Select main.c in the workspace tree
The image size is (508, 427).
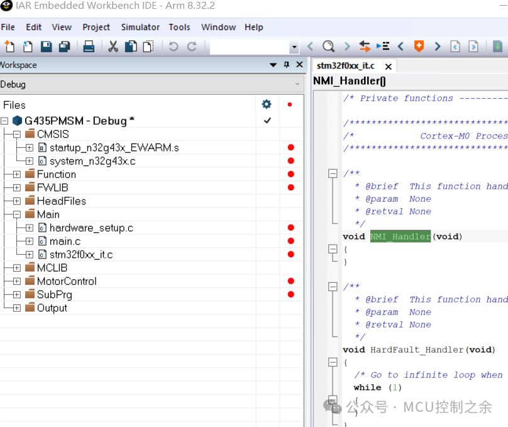pyautogui.click(x=65, y=241)
